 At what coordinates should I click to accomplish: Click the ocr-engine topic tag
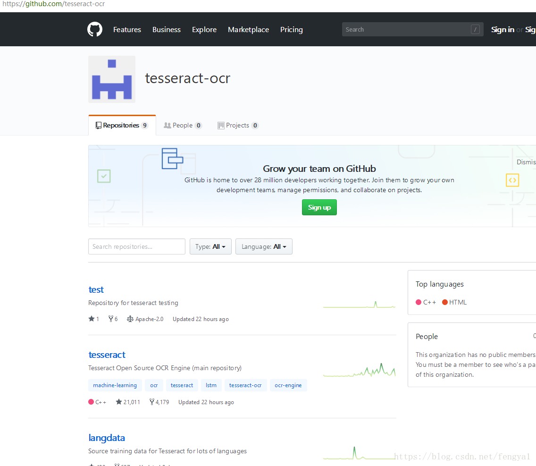coord(288,385)
